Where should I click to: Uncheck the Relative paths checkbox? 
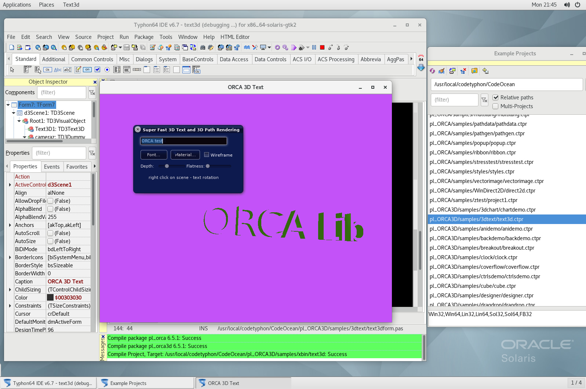(495, 98)
